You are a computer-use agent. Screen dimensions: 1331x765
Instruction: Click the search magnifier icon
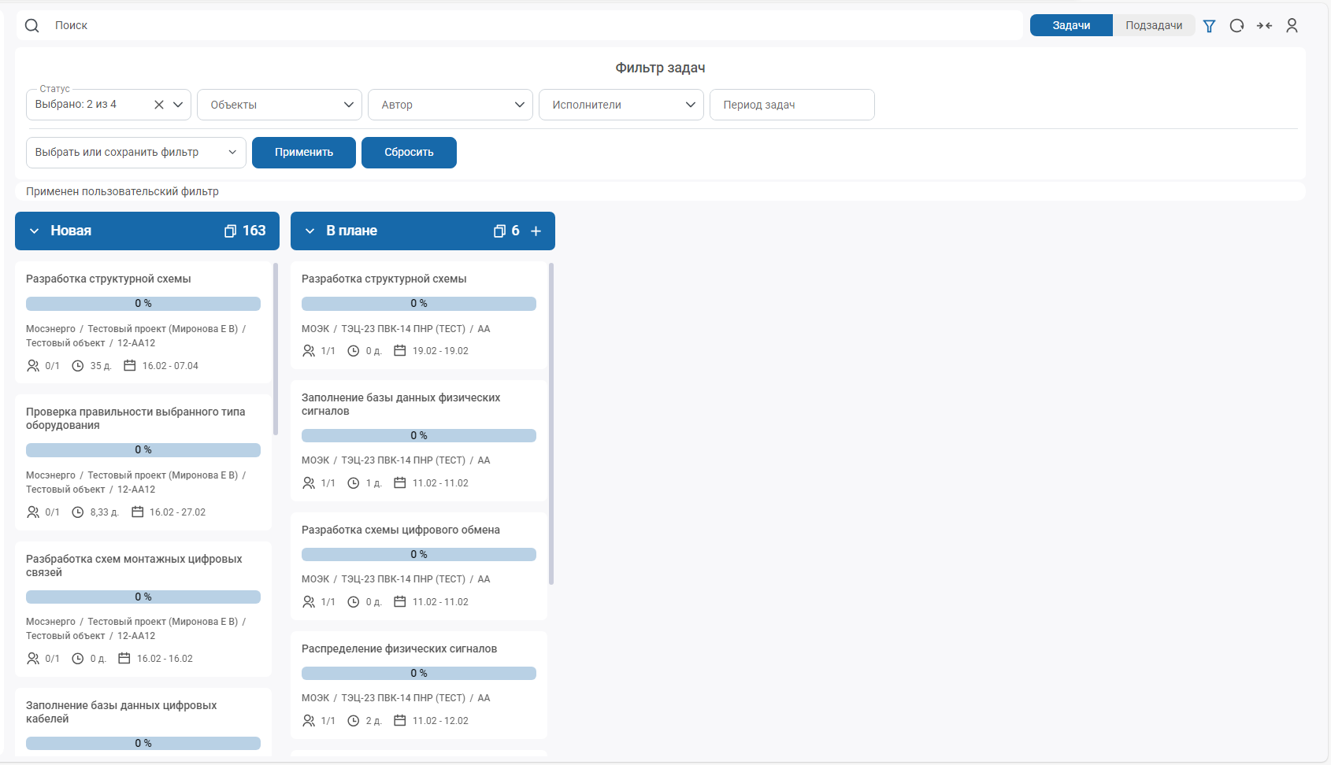point(32,26)
